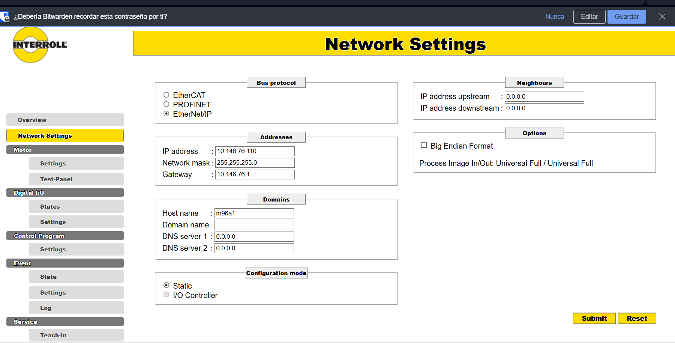Viewport: 675px width, 343px height.
Task: Open Digital I/O Settings page
Action: click(x=76, y=222)
